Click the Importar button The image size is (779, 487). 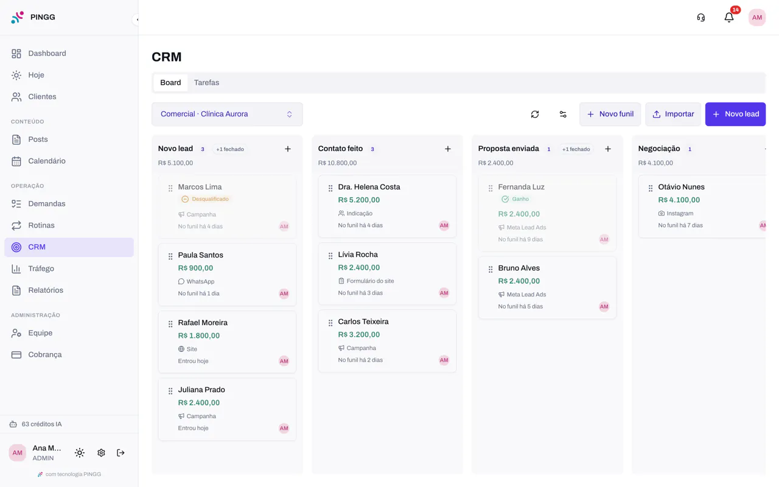(x=673, y=114)
